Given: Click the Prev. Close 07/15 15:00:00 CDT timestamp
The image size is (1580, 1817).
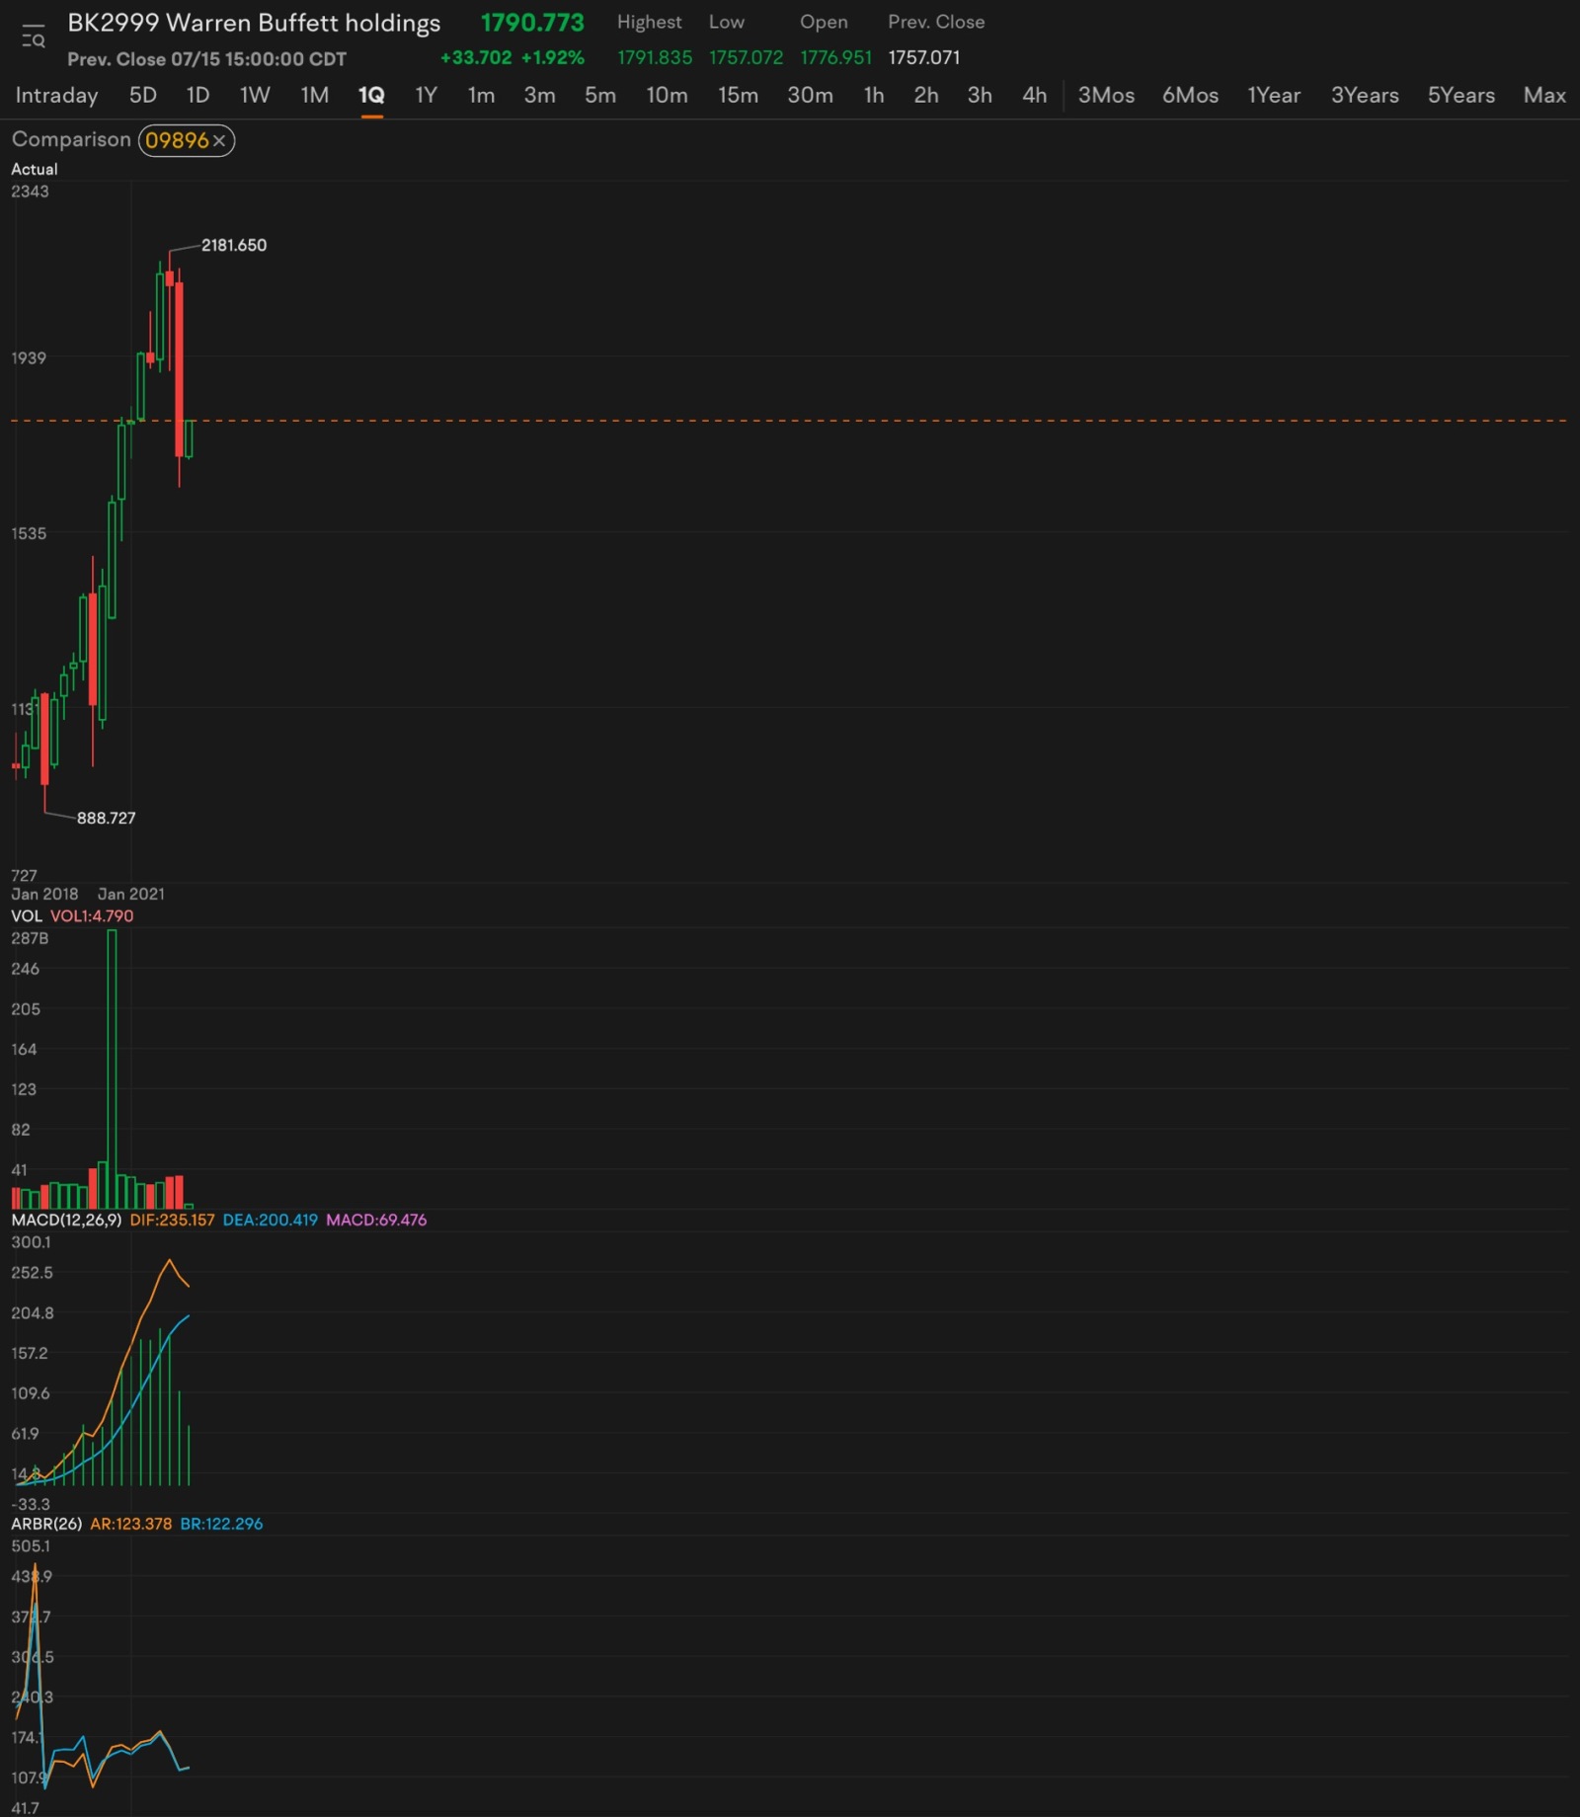Looking at the screenshot, I should tap(206, 59).
